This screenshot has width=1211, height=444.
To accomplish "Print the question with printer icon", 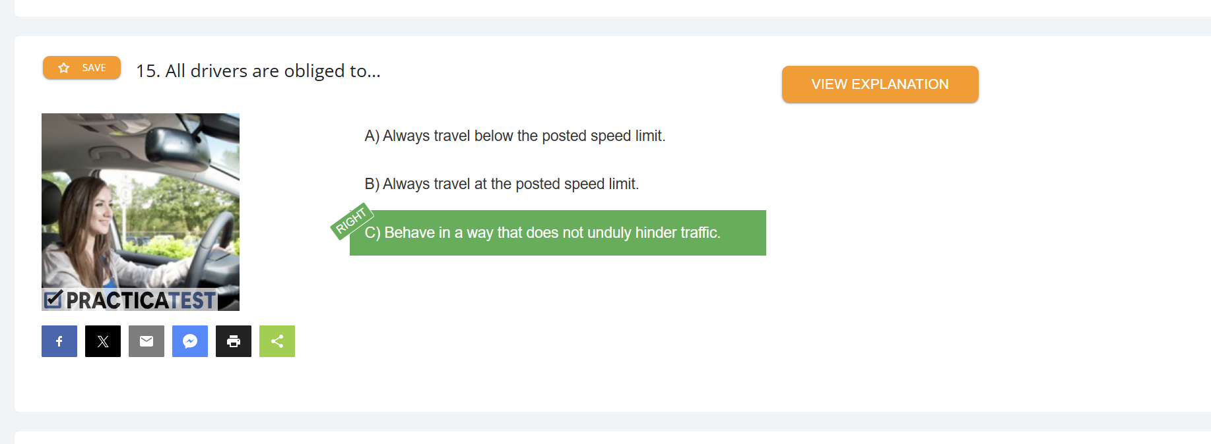I will point(234,341).
